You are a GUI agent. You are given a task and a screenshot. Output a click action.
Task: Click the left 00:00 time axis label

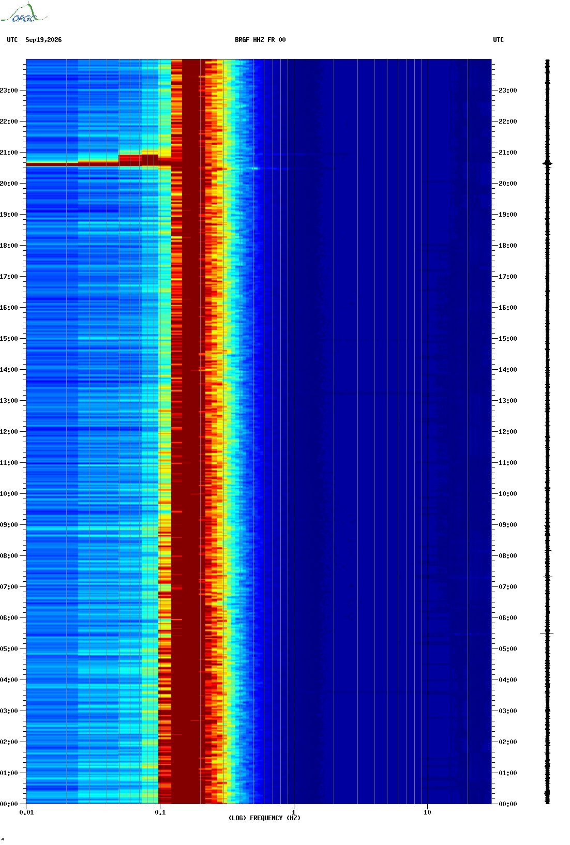coord(9,804)
